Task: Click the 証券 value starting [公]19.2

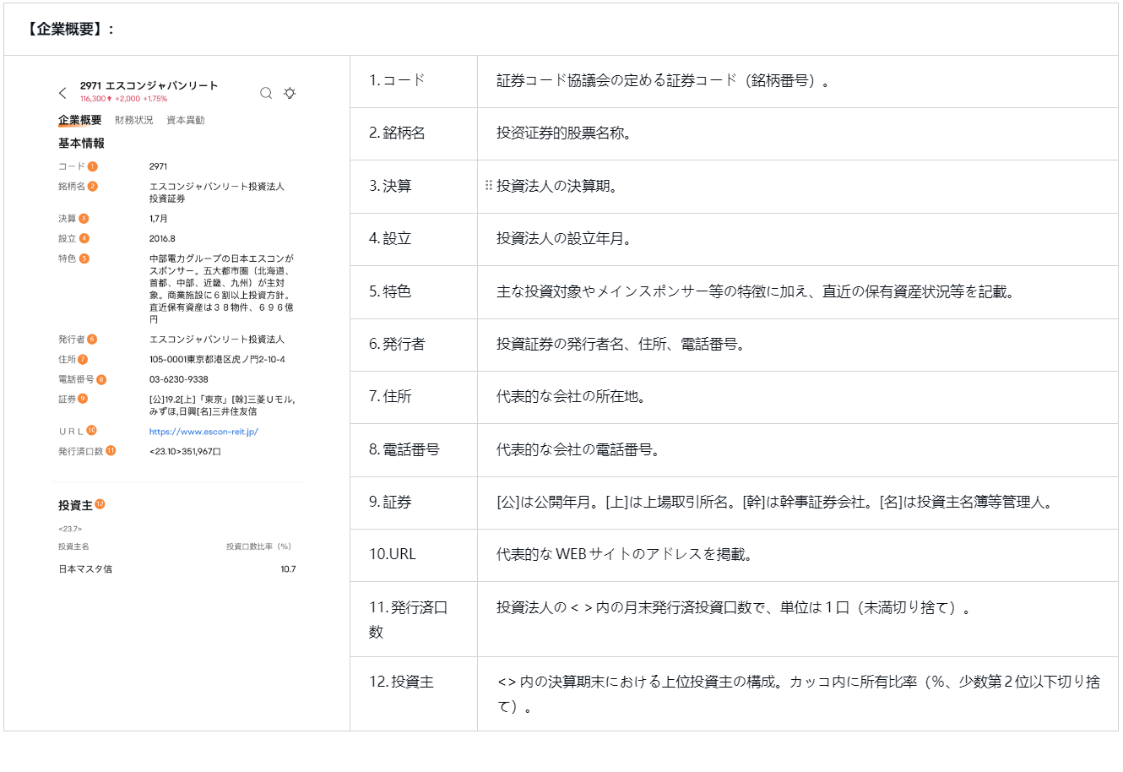Action: point(222,405)
